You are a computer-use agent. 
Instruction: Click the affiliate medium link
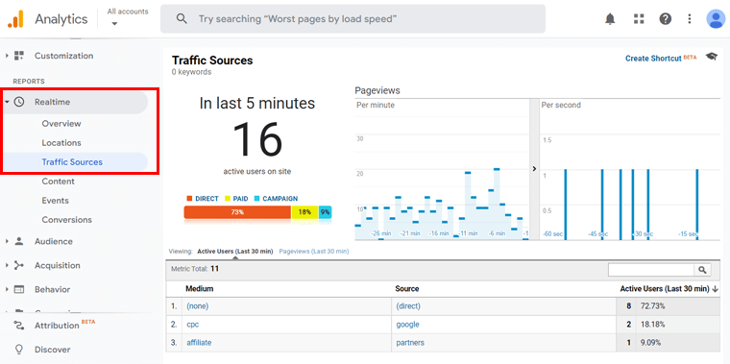(x=199, y=343)
